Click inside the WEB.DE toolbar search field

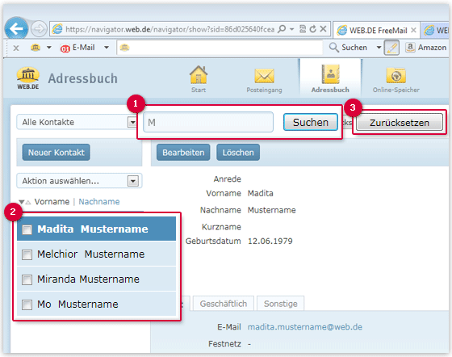[220, 48]
